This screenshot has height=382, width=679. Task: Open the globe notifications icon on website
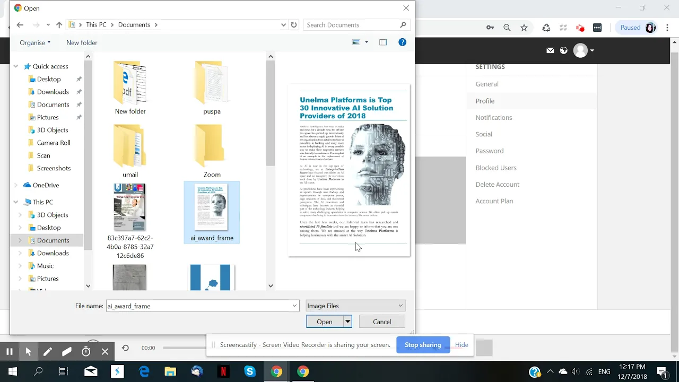pos(564,50)
